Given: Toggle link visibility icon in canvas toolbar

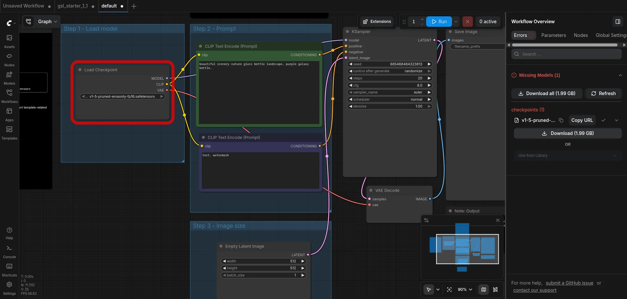Looking at the screenshot, I should pos(495,290).
